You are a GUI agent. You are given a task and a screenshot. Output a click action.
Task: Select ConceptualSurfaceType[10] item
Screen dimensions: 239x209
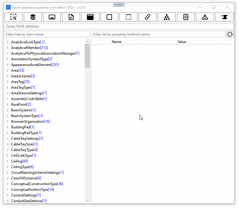click(33, 190)
